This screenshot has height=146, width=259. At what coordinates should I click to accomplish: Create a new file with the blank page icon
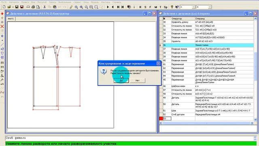4,7
